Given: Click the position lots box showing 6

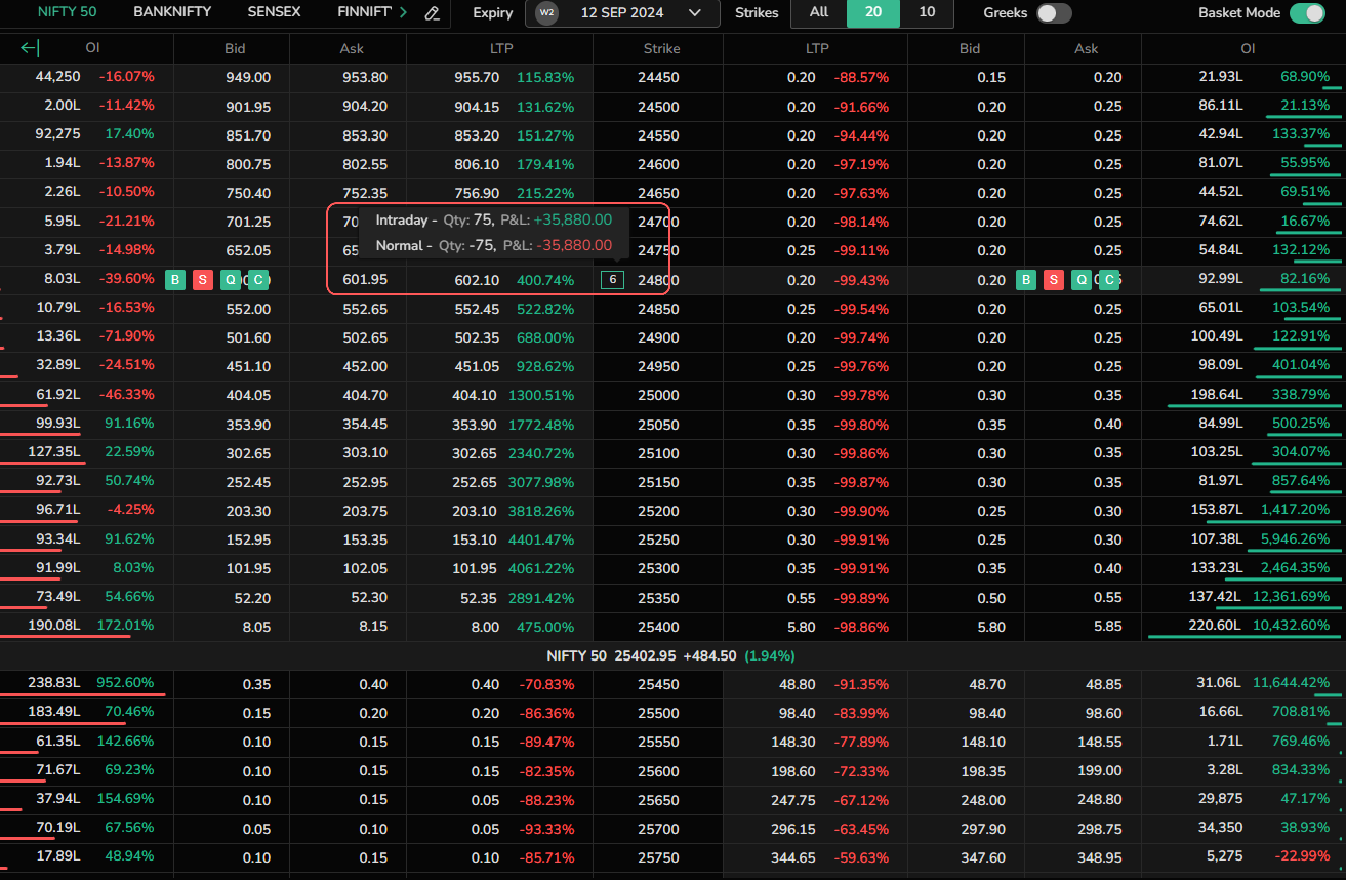Looking at the screenshot, I should click(612, 279).
